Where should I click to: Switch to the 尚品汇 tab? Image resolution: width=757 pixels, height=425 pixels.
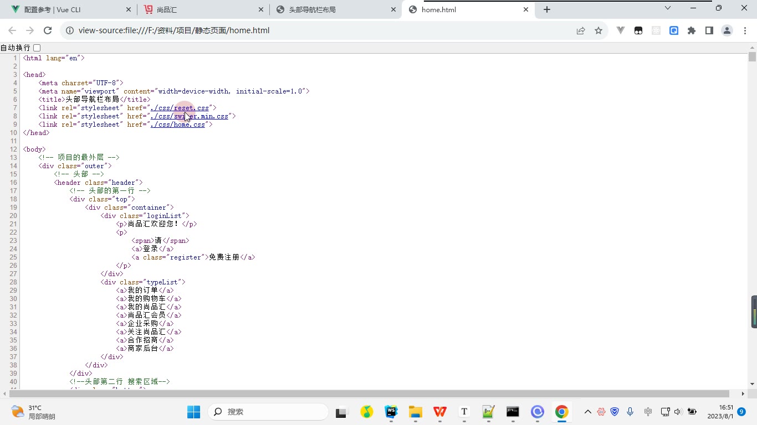click(x=203, y=9)
